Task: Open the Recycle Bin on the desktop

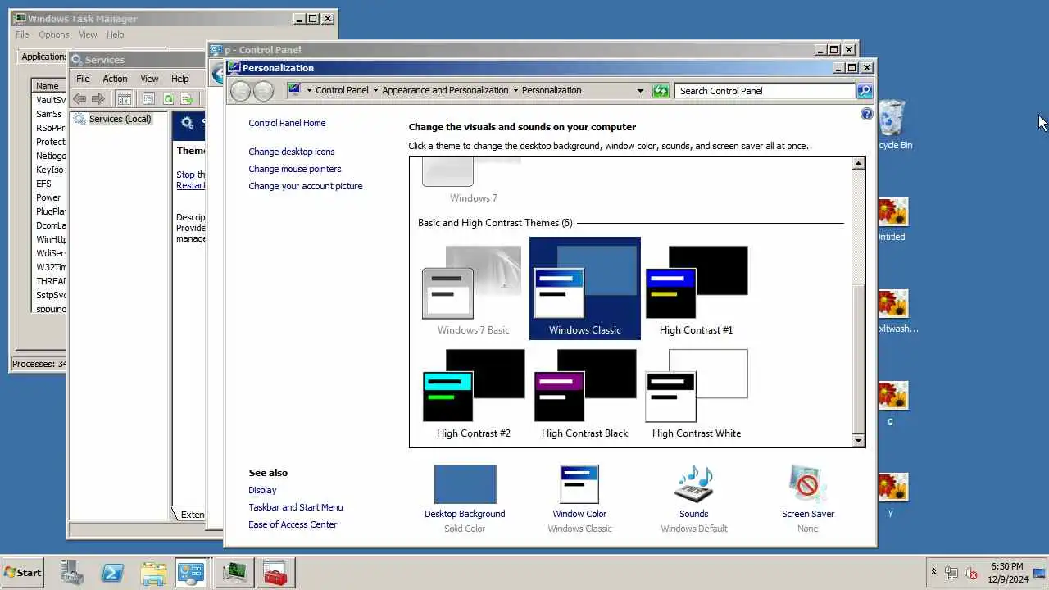Action: (893, 125)
